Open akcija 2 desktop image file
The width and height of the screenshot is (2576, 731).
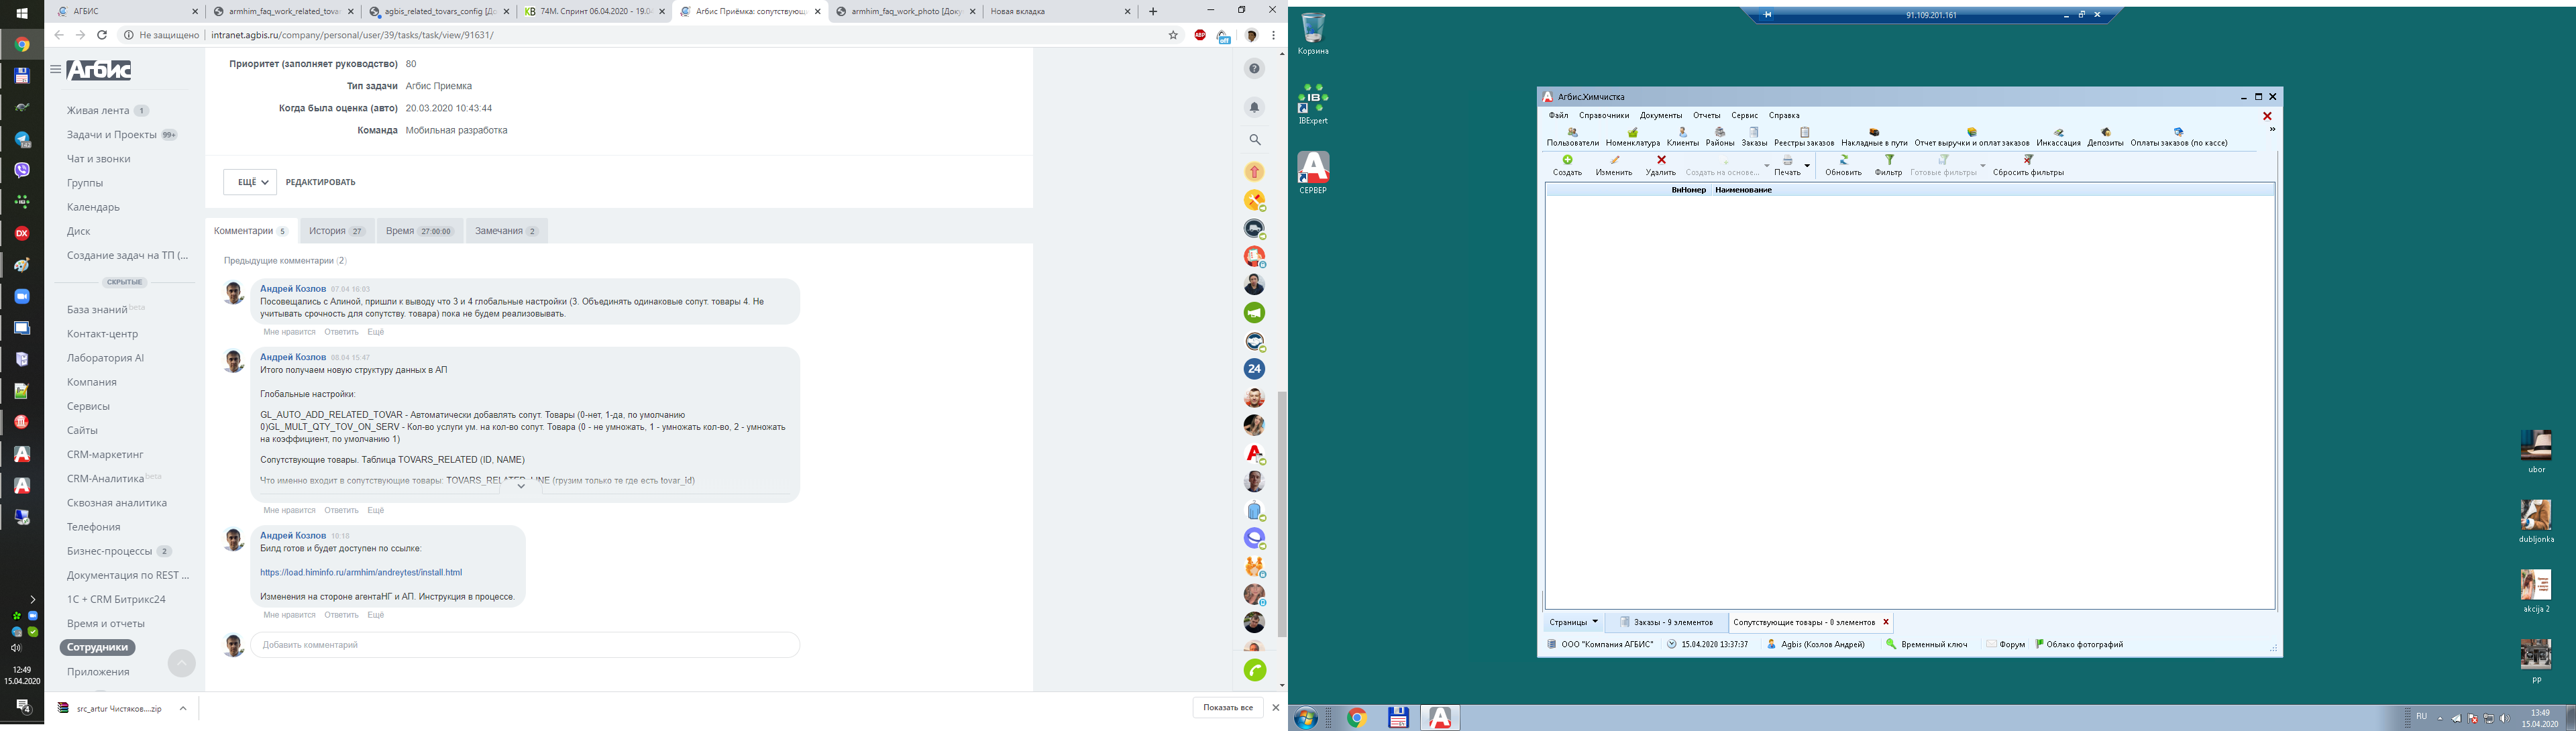[2536, 590]
